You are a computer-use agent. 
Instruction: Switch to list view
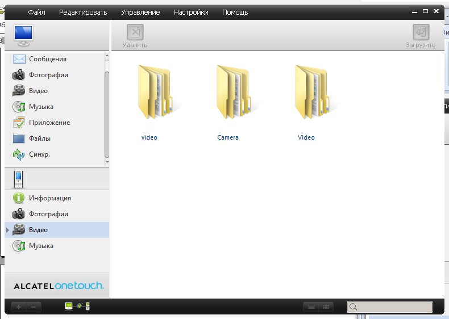[x=311, y=307]
